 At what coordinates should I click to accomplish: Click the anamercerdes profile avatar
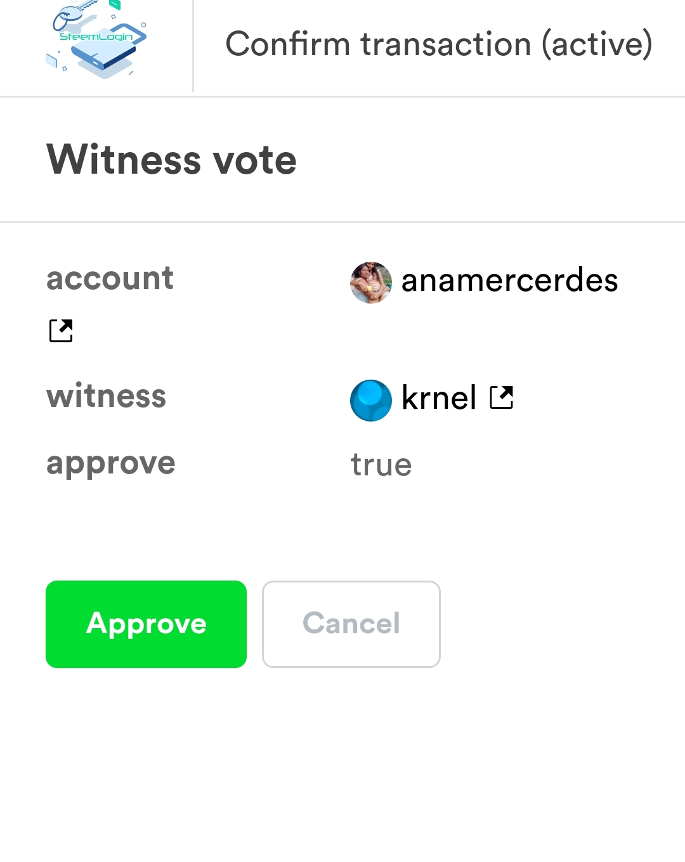click(x=371, y=283)
